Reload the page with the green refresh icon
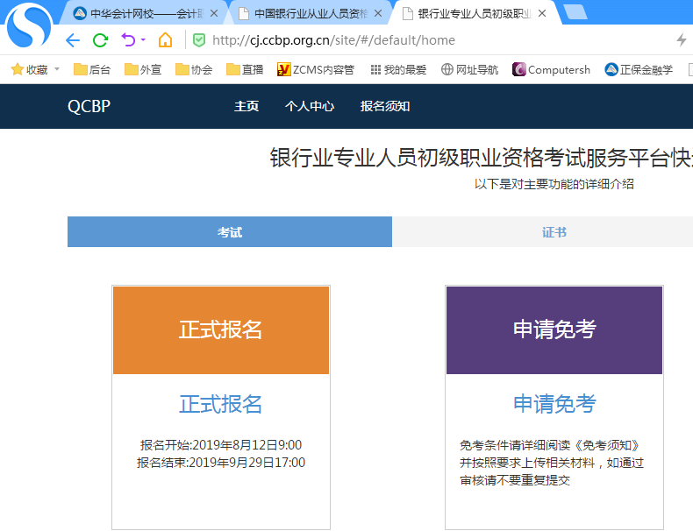 [100, 40]
